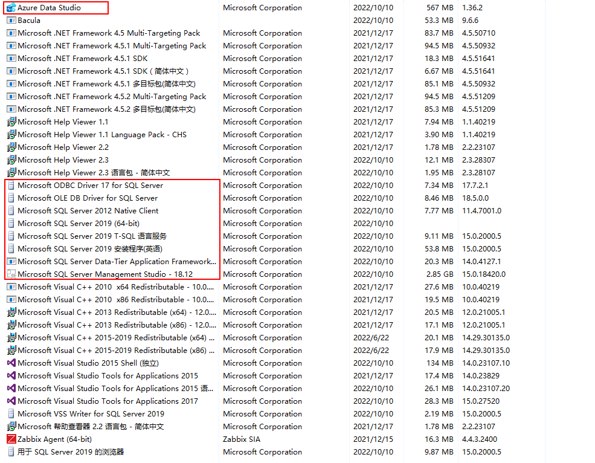Select Zabbix Agent (64-bit) name
This screenshot has height=463, width=595.
[x=54, y=439]
